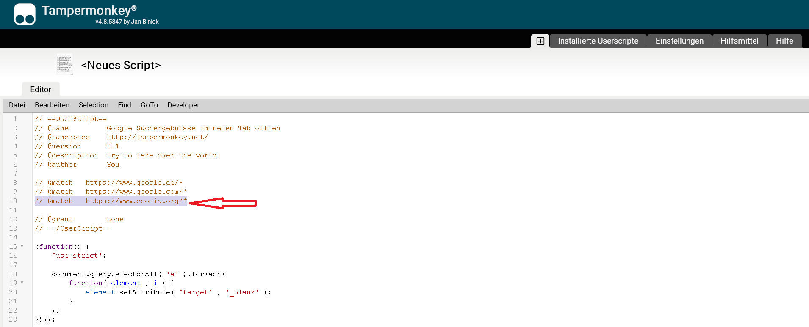Open the Hilfsmittel tab
This screenshot has height=327, width=809.
point(739,41)
